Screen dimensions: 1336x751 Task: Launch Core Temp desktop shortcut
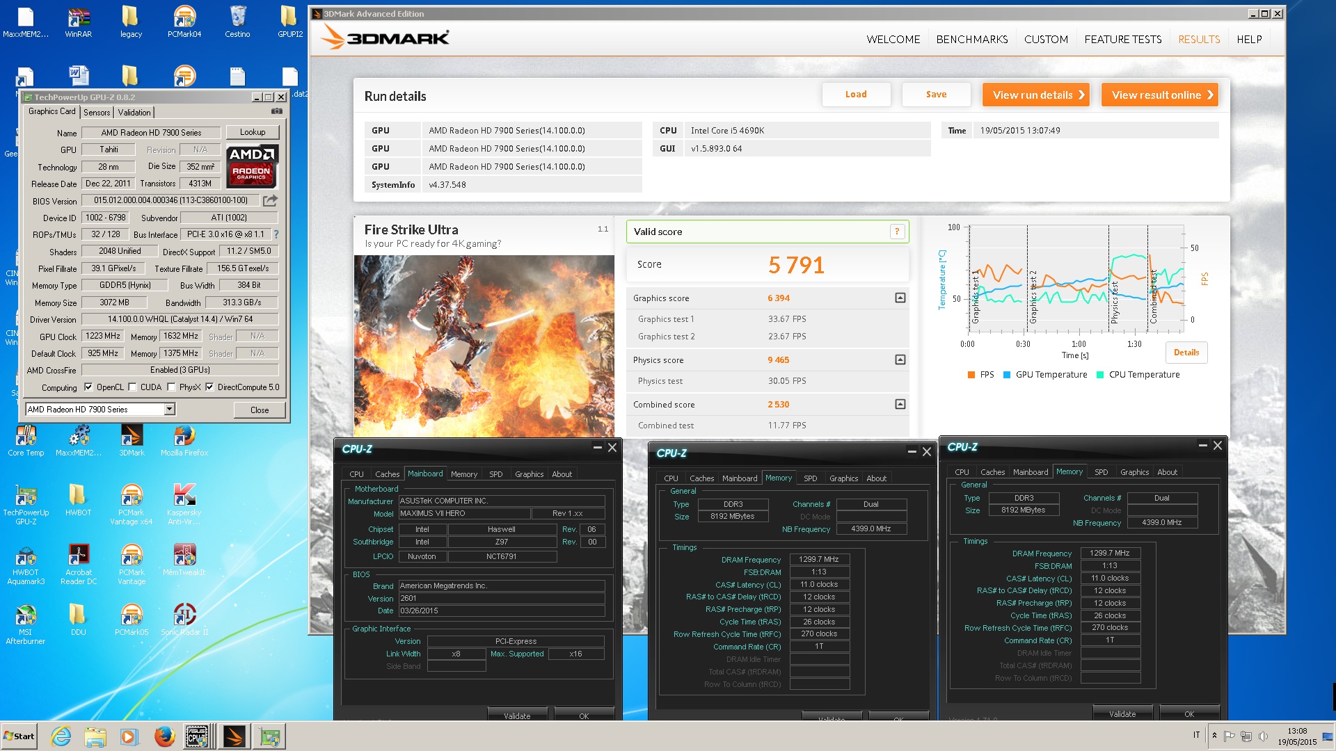pos(26,441)
